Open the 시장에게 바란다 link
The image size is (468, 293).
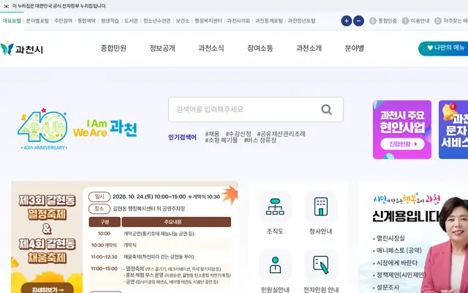tap(397, 263)
